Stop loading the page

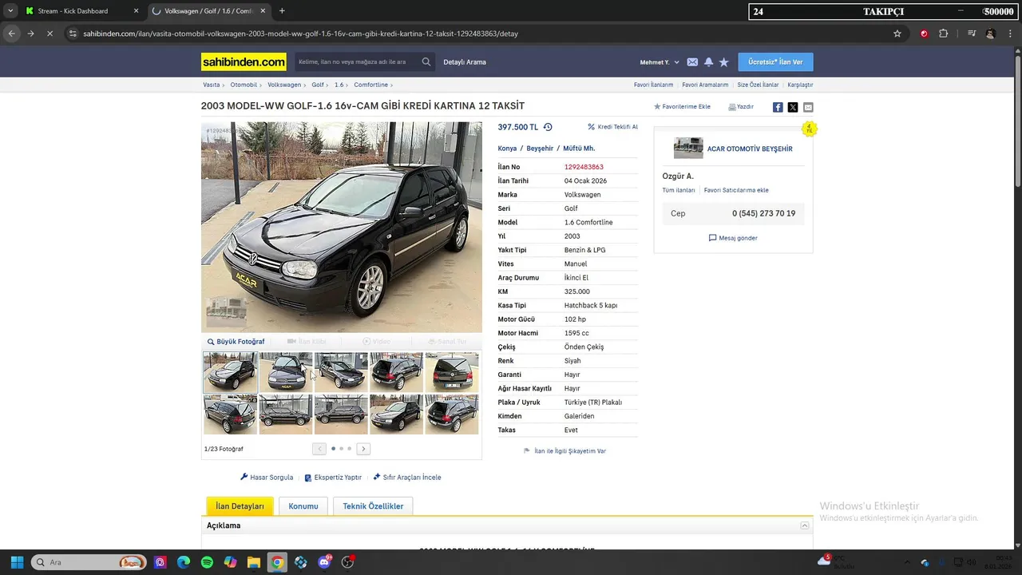point(50,34)
